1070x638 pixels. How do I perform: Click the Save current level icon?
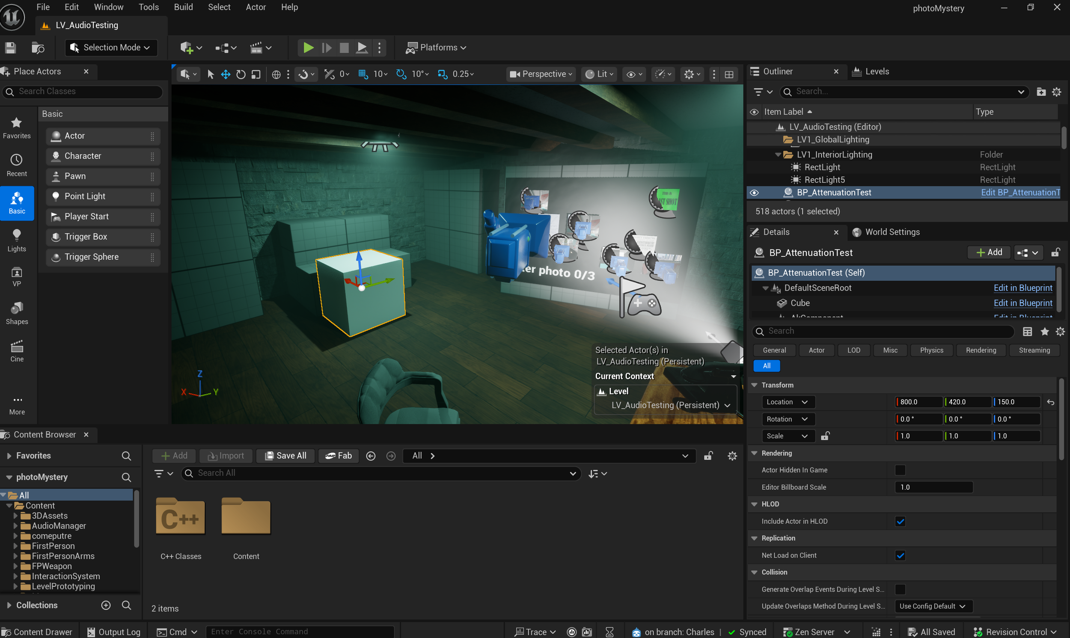click(x=10, y=48)
